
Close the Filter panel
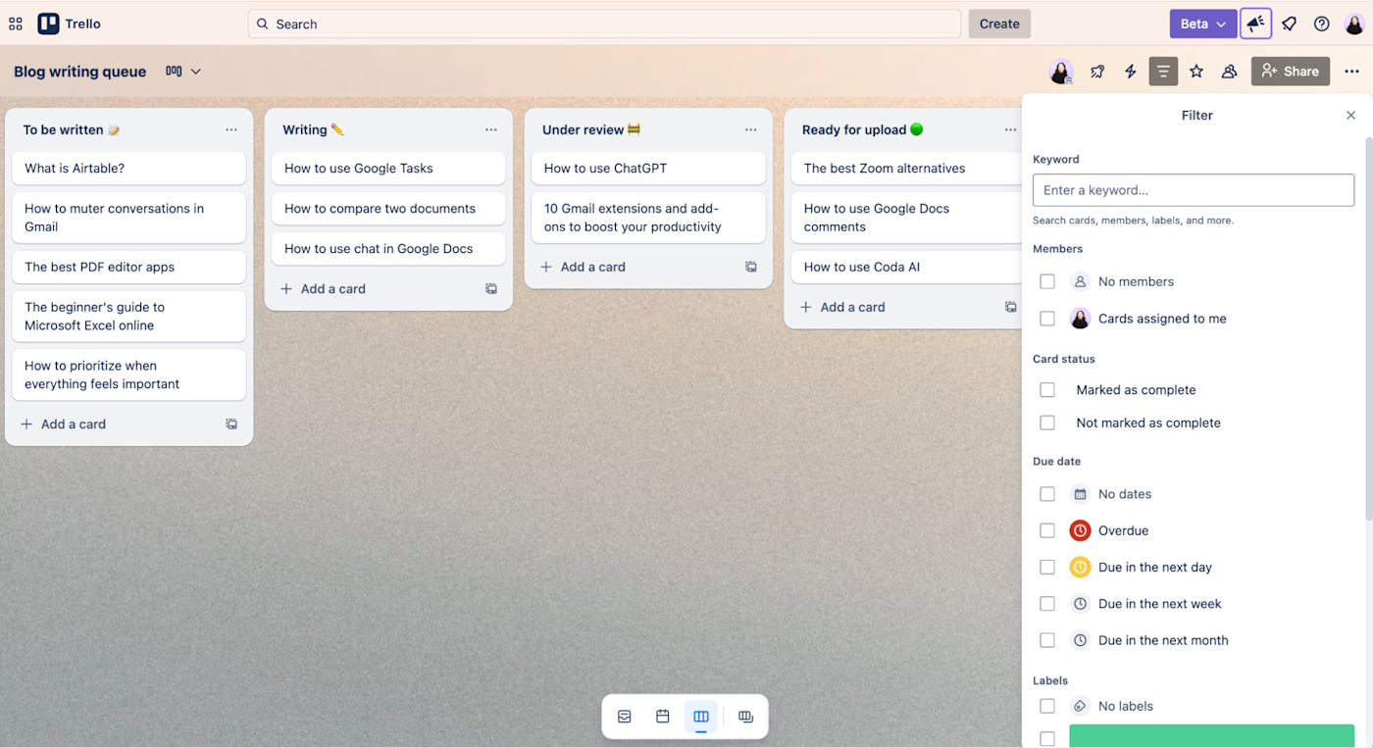[1350, 115]
